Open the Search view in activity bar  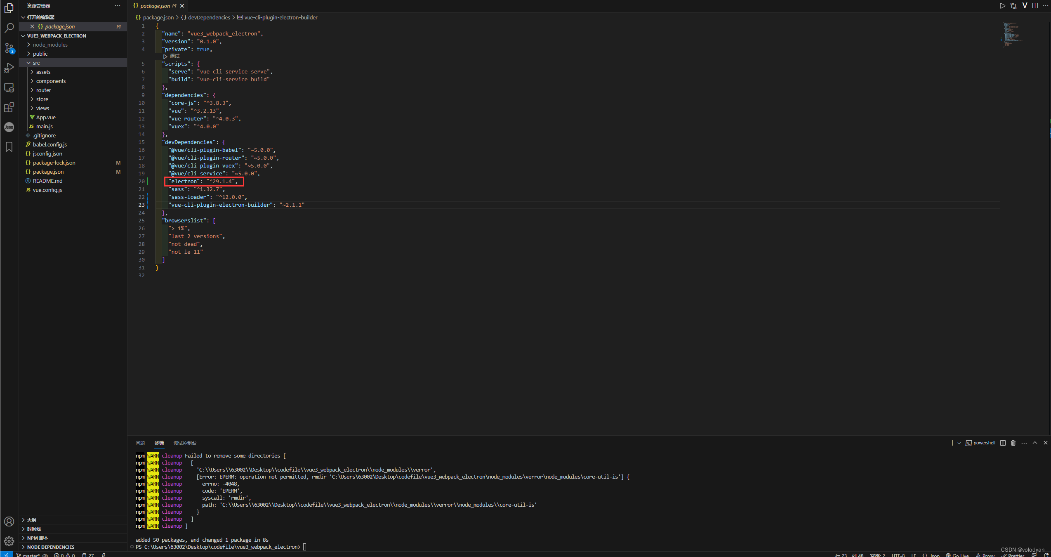tap(9, 28)
